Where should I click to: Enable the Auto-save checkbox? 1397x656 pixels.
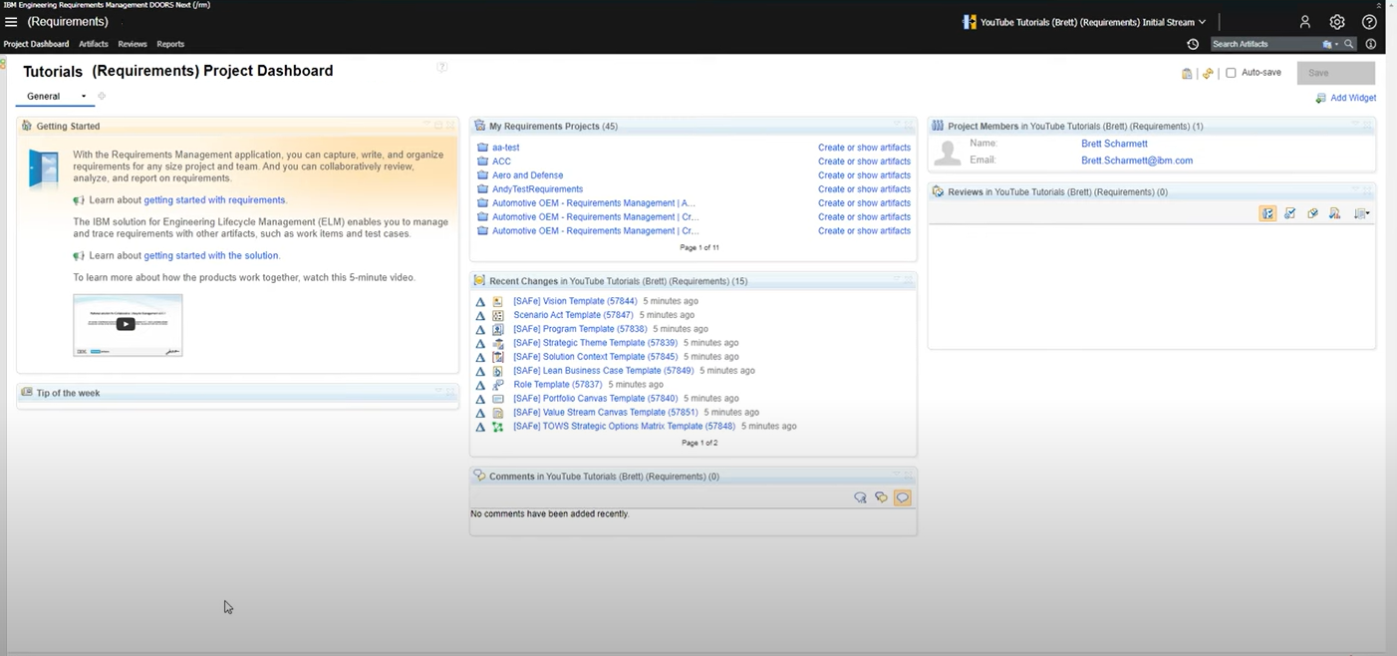pos(1231,73)
